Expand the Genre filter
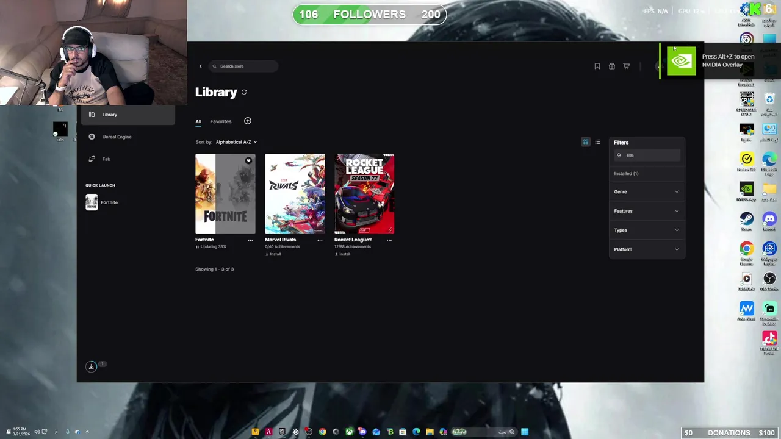This screenshot has width=781, height=439. (x=647, y=192)
